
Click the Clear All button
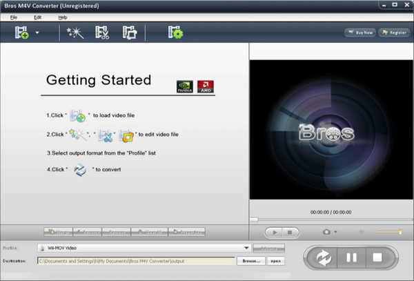coord(150,232)
